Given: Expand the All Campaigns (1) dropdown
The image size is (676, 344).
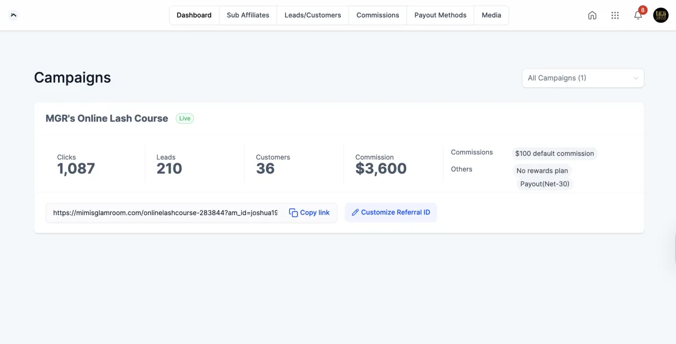Looking at the screenshot, I should [x=582, y=78].
